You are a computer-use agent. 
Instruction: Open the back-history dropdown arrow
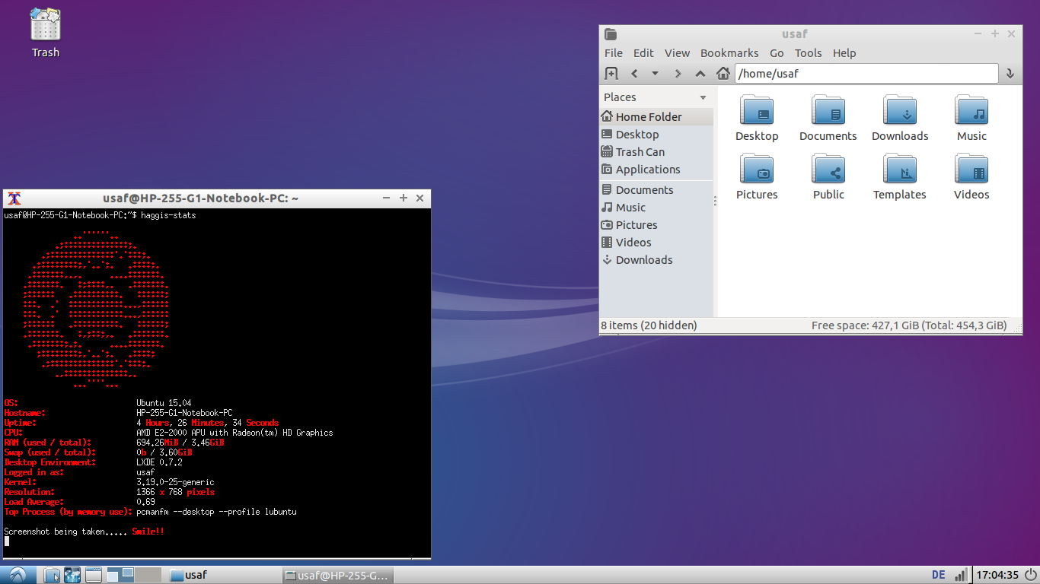coord(655,73)
